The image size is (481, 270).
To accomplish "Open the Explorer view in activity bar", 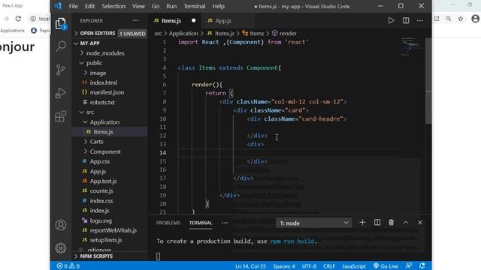I will [61, 23].
